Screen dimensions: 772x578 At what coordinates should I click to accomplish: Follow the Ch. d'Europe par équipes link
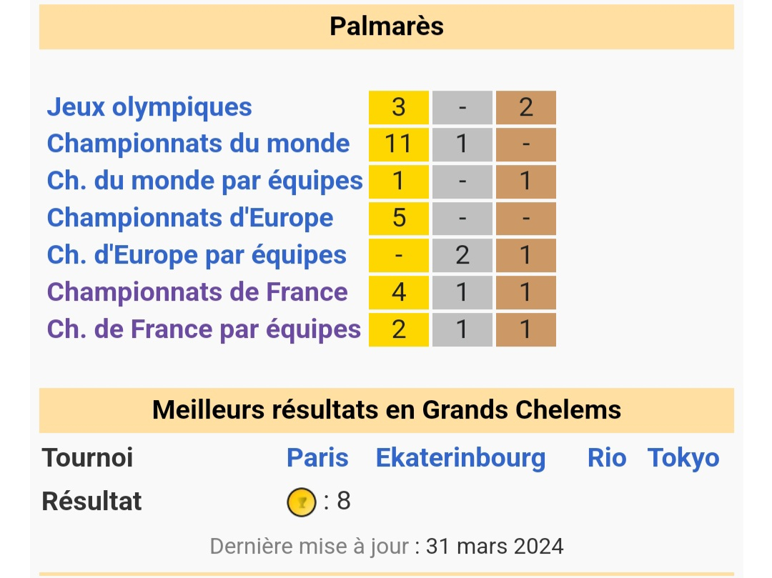[197, 255]
